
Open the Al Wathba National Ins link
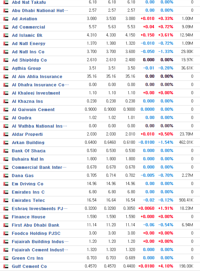click(39, 126)
